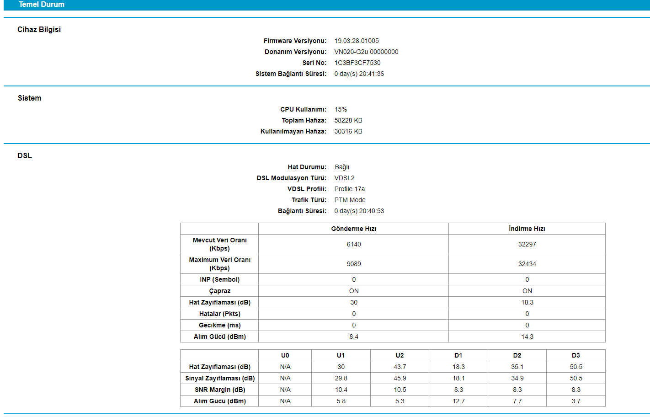
Task: Click the DSL section heading
Action: click(25, 155)
